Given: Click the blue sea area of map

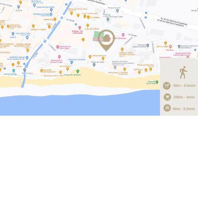Looking at the screenshot, I should (79, 106).
